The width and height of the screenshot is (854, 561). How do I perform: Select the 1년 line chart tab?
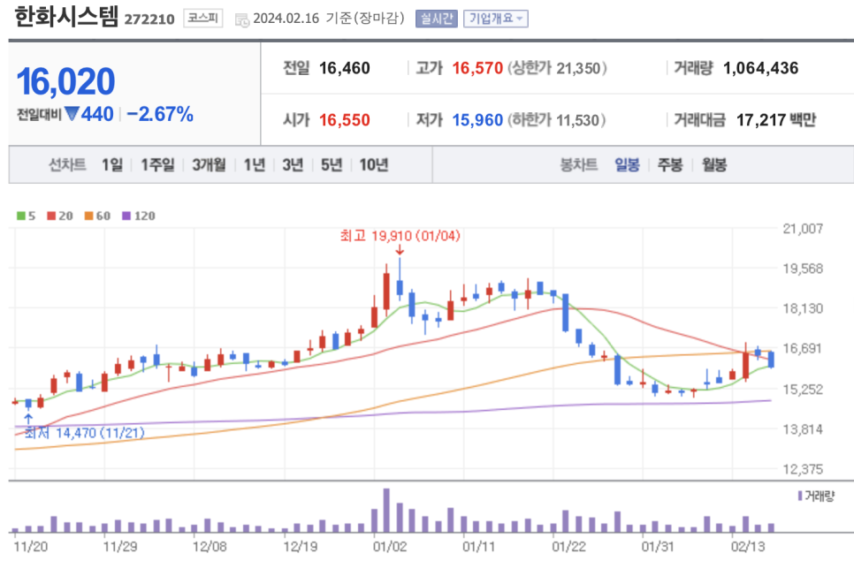[254, 165]
